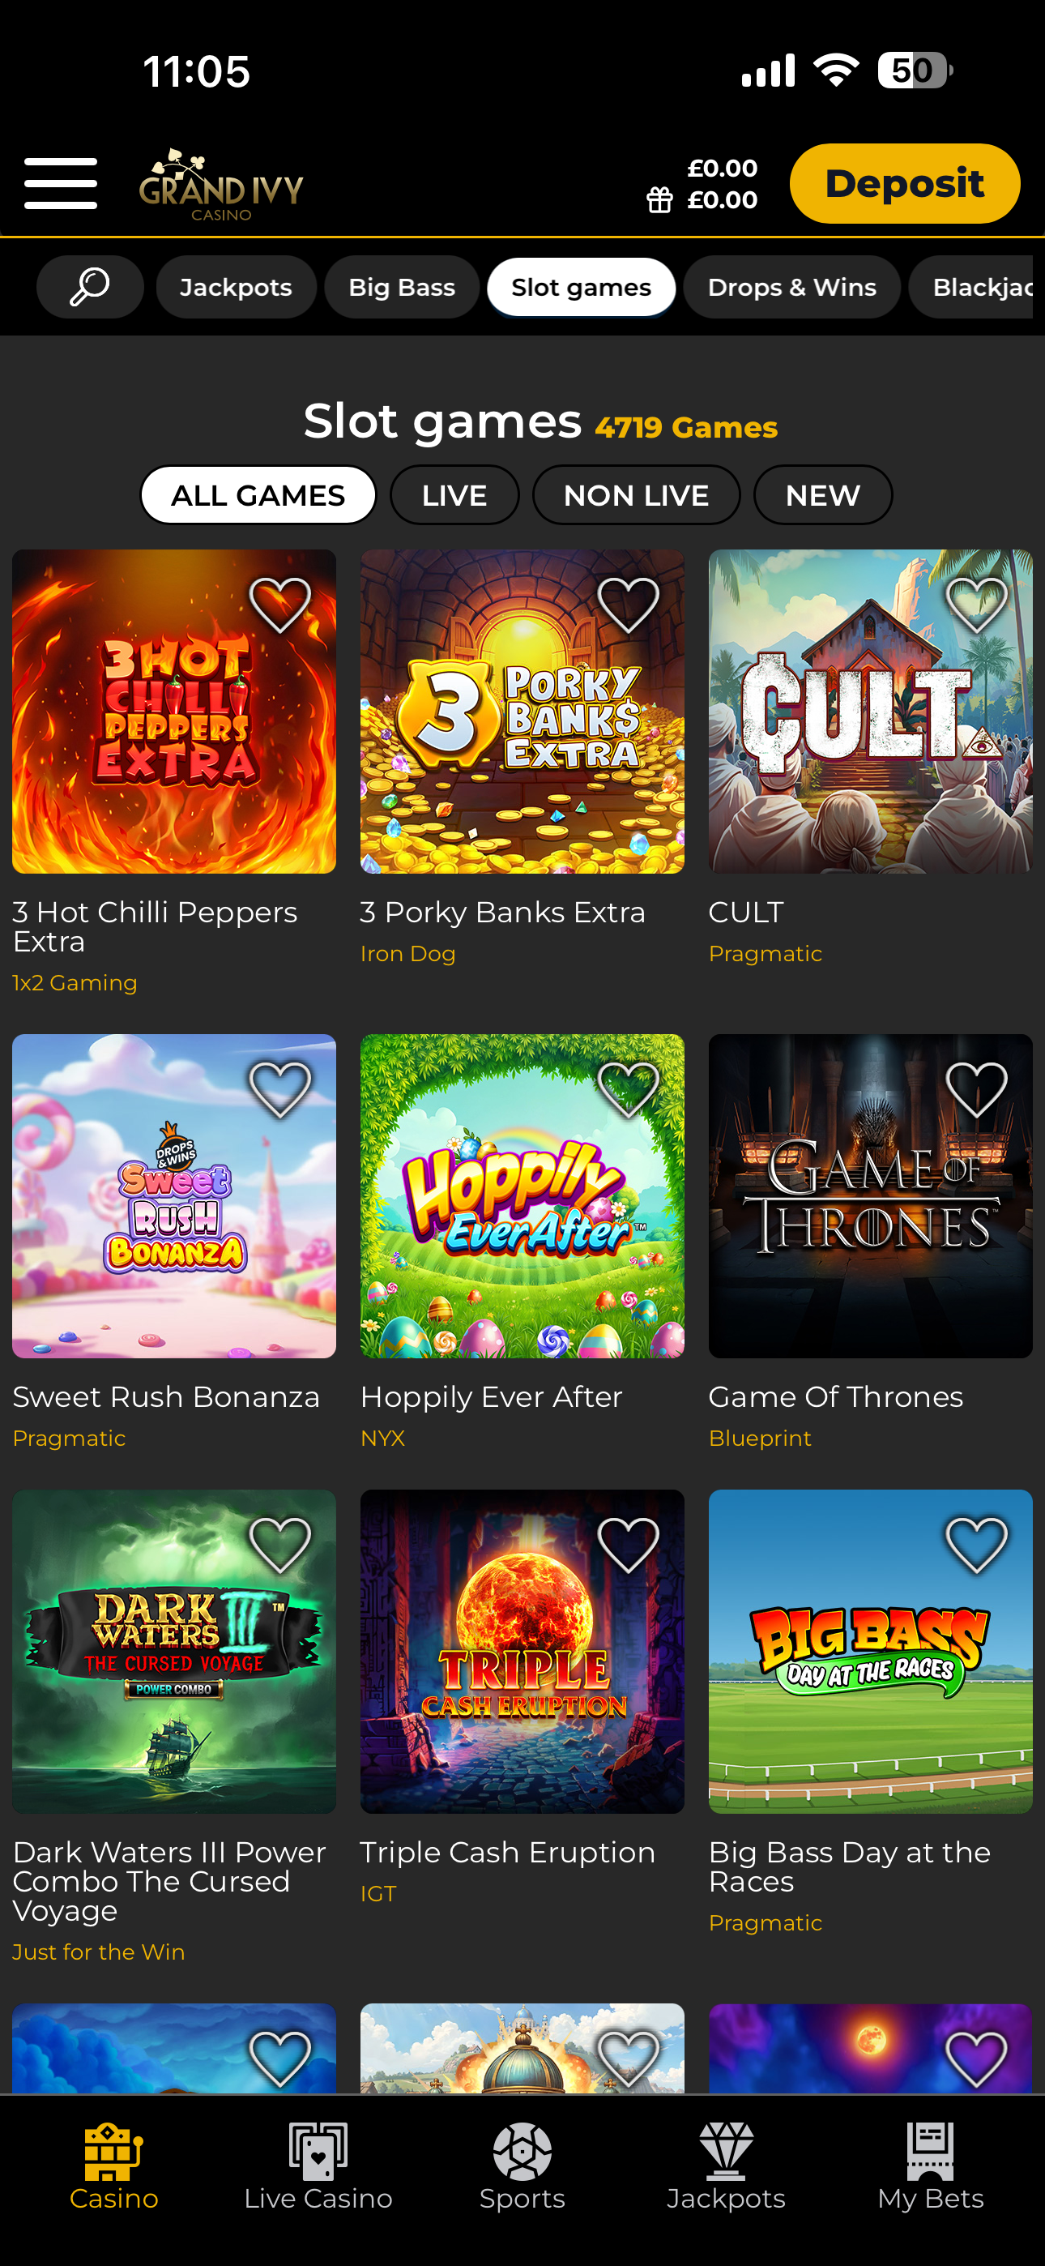Screen dimensions: 1045x2266
Task: Select the Jackpots category chip
Action: [x=236, y=287]
